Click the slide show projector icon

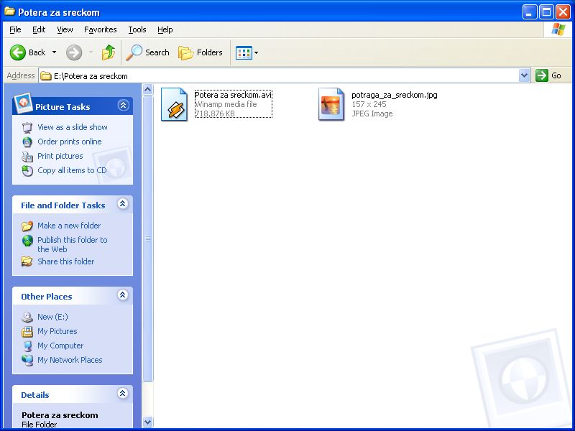coord(27,128)
